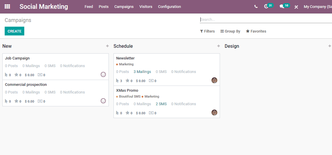Click 0 Notifications on Newsletter card
This screenshot has width=332, height=155.
click(184, 72)
